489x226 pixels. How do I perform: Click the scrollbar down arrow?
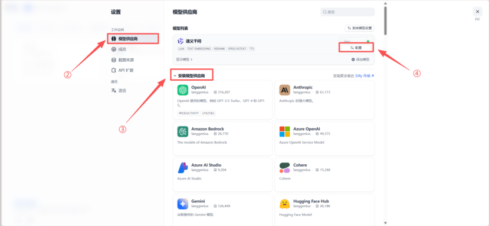coord(385,223)
